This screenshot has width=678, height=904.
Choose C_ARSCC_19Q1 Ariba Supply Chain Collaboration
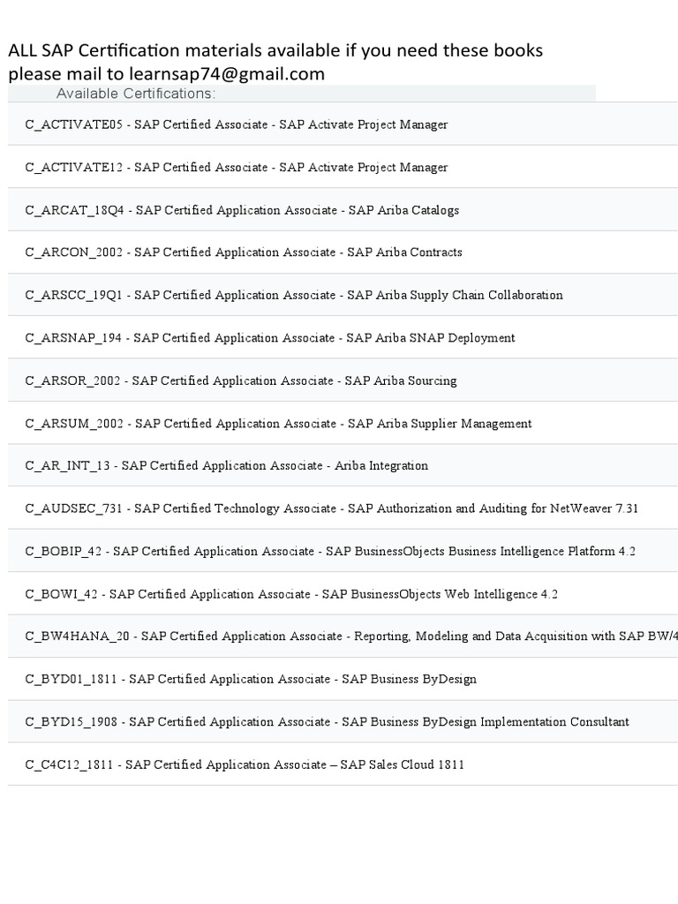294,295
